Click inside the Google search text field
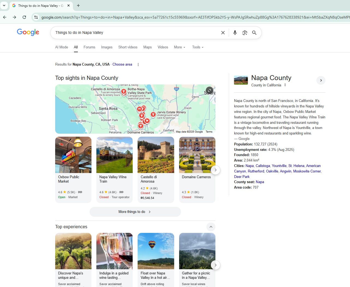Image resolution: width=350 pixels, height=287 pixels. (134, 33)
